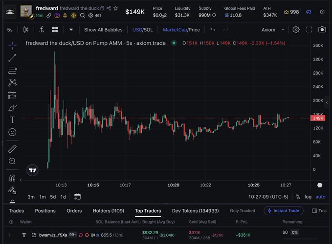
Task: Switch to the Trades tab
Action: [16, 211]
